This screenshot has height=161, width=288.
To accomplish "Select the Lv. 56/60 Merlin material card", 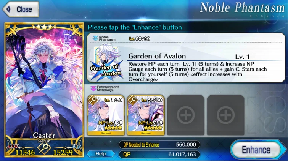I will click(x=146, y=115).
